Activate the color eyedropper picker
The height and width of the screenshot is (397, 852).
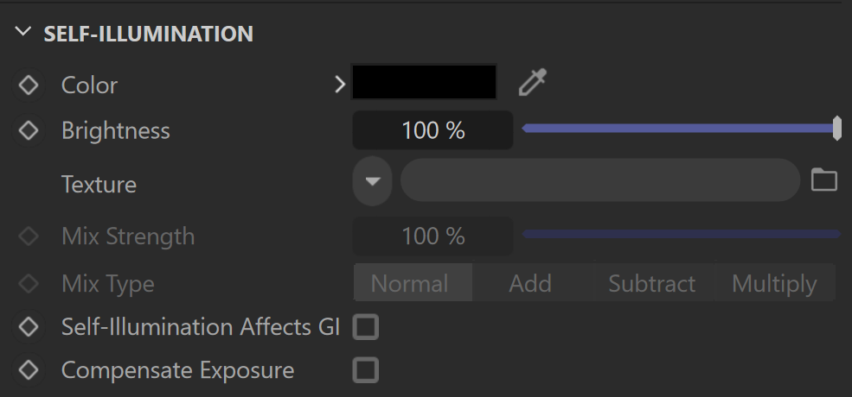point(533,83)
